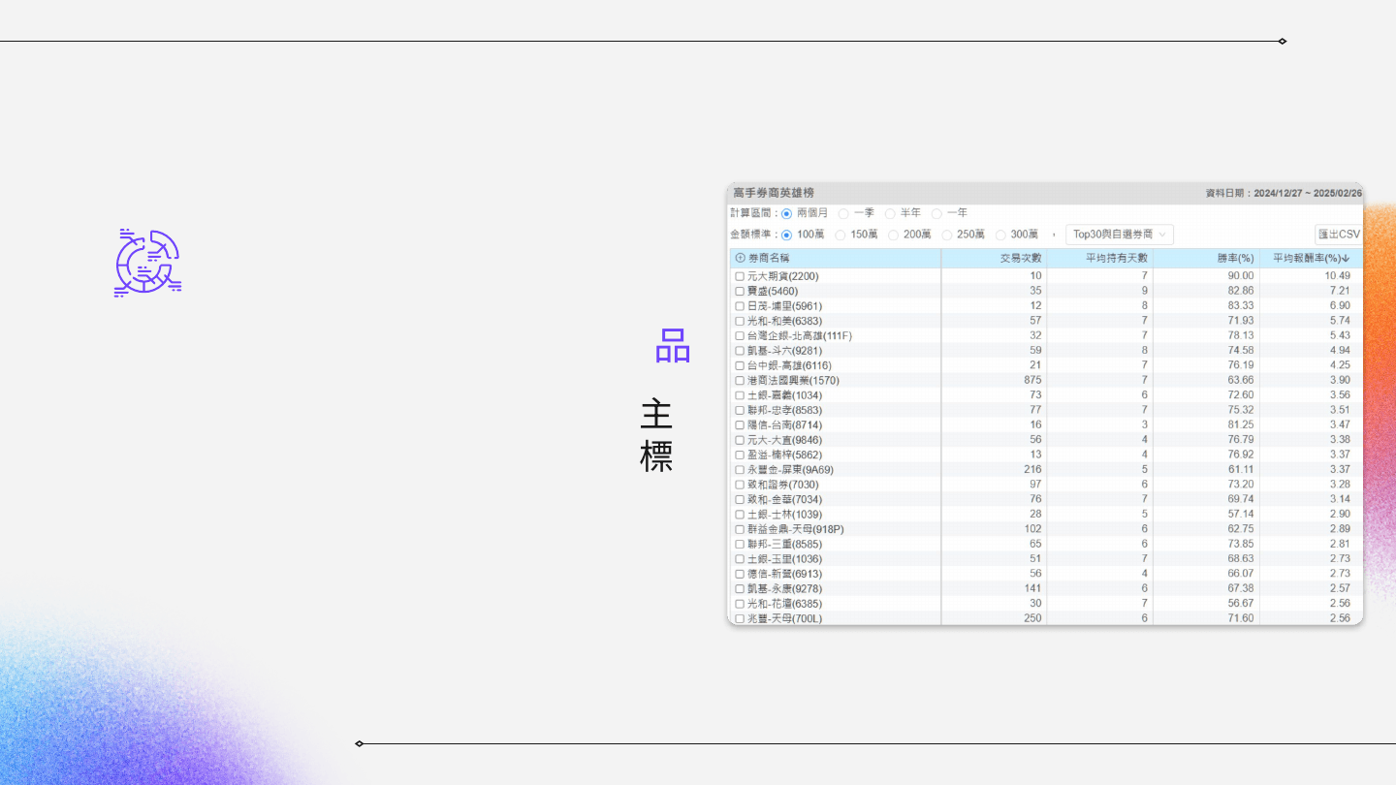The image size is (1396, 785).
Task: Enable the checkbox for 港商法國興業(1570)
Action: coord(740,381)
